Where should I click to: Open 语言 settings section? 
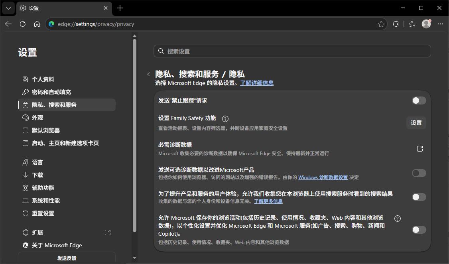[x=67, y=162]
